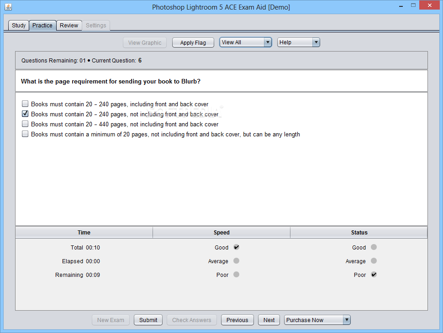Select the Average status indicator

[374, 261]
